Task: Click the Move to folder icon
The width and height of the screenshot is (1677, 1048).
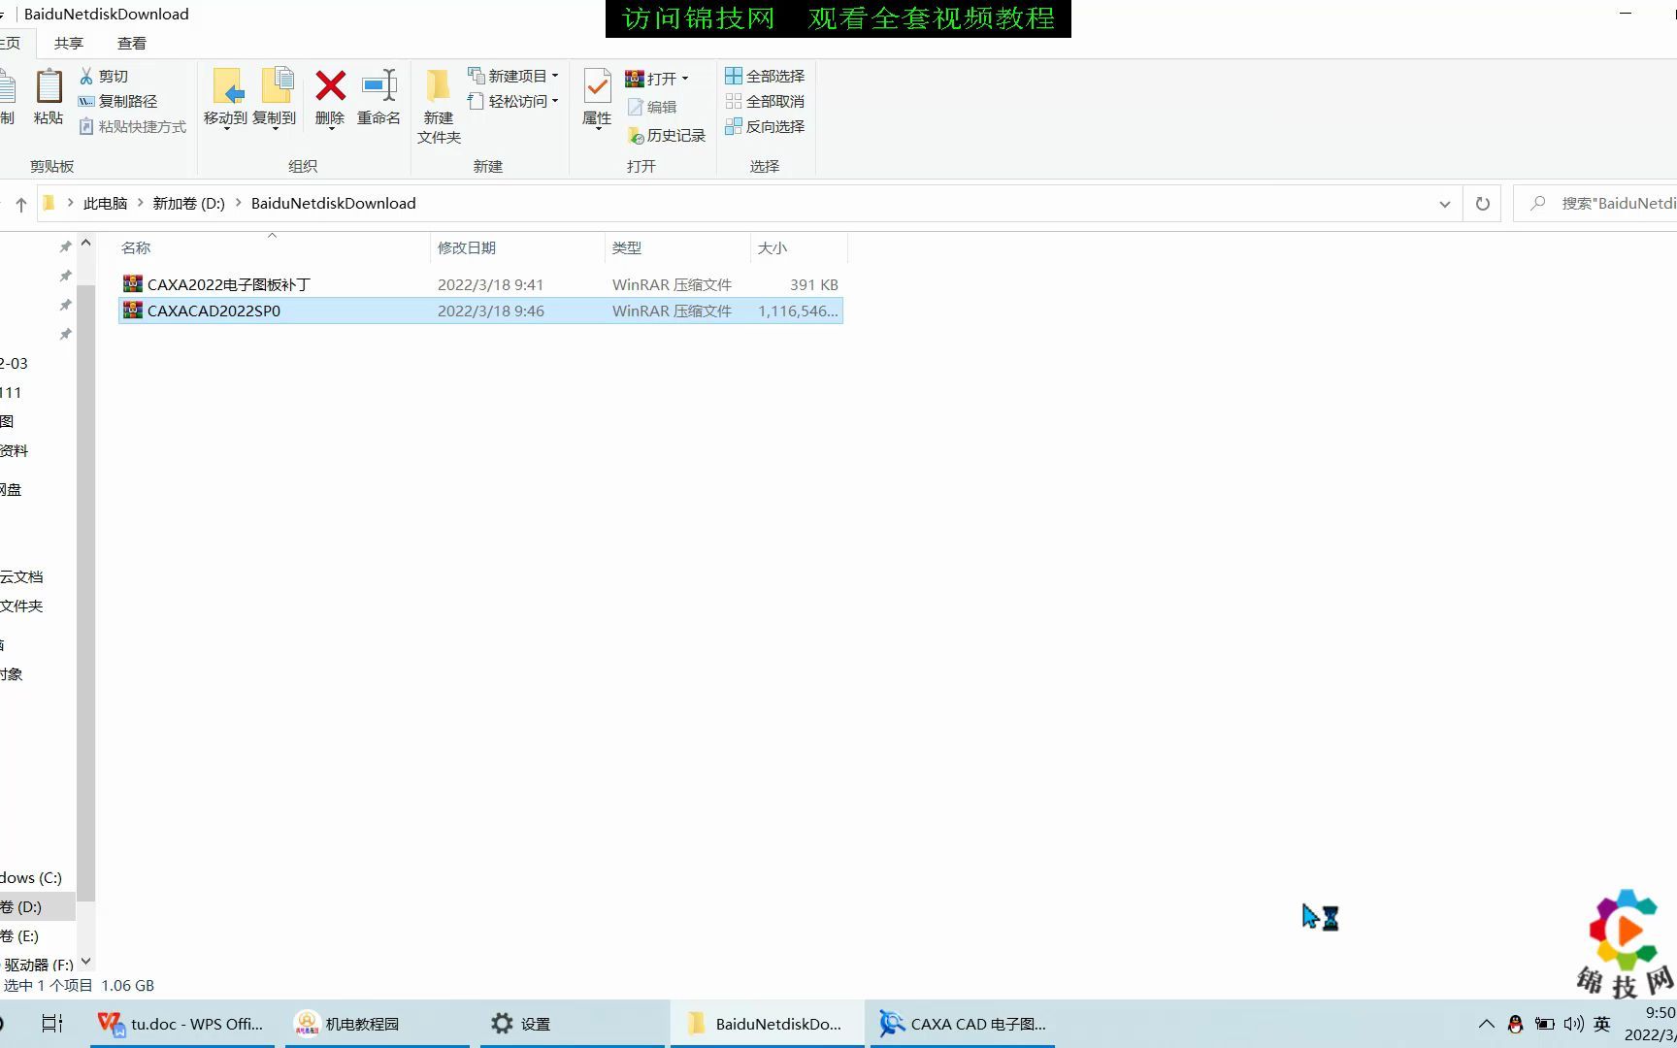Action: [227, 86]
